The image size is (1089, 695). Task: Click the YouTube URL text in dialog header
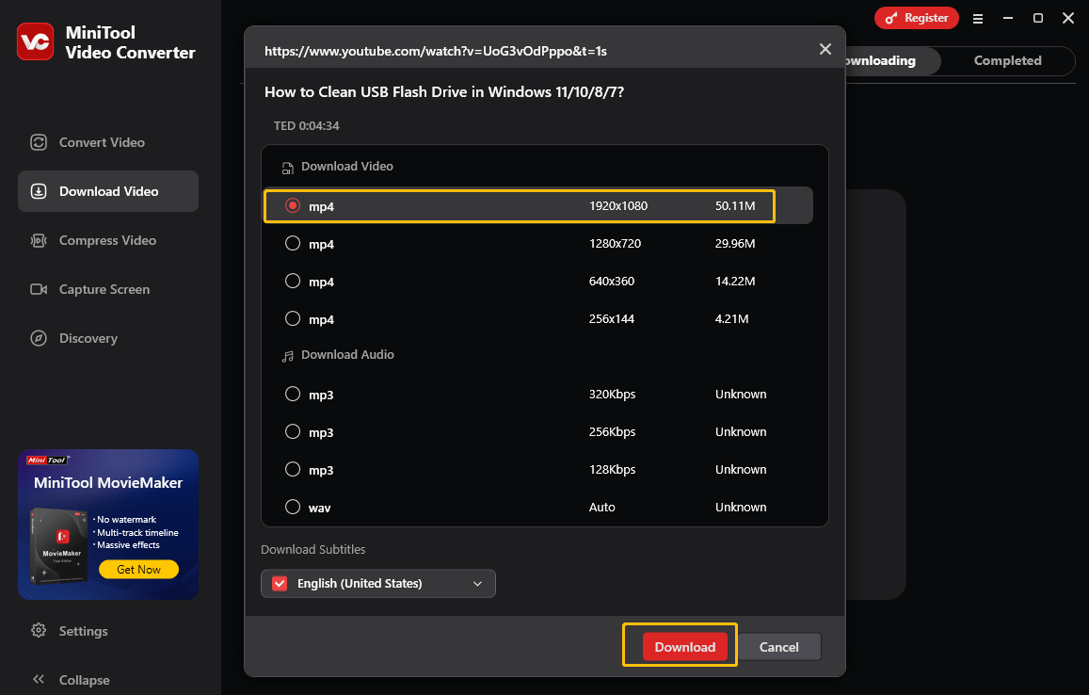(x=436, y=51)
